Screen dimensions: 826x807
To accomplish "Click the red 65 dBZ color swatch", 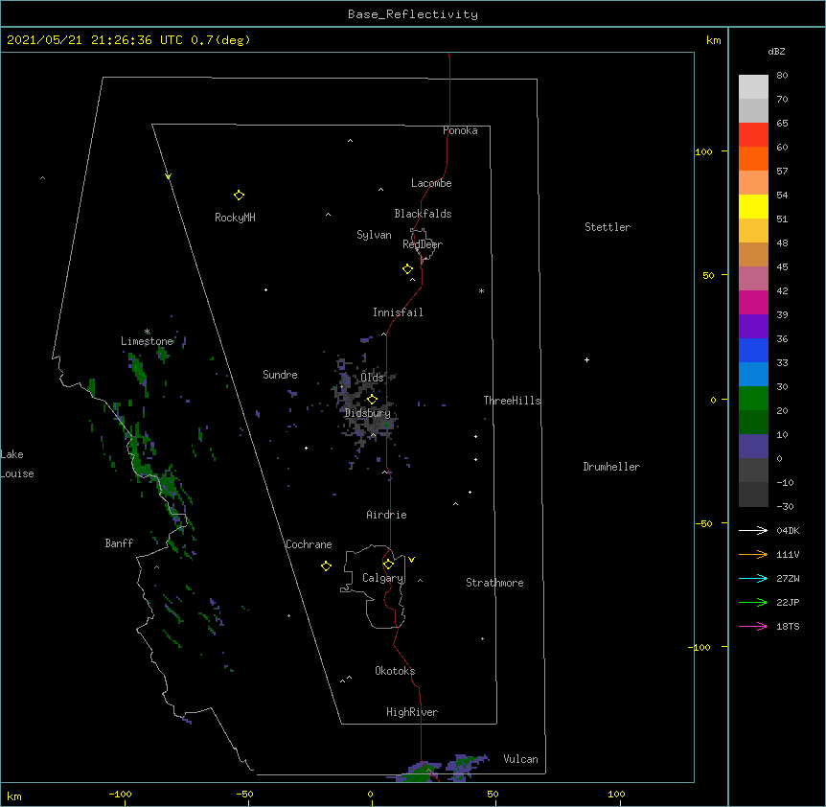I will click(x=753, y=135).
